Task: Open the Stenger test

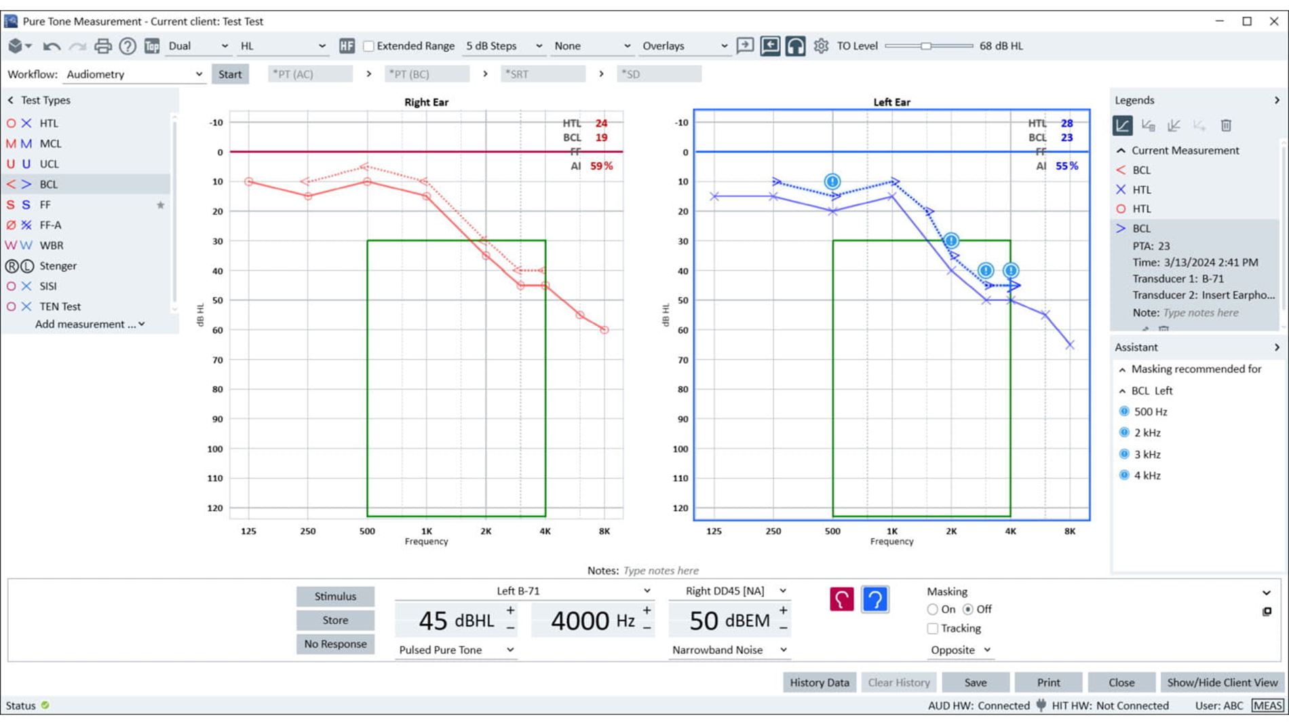Action: coord(58,265)
